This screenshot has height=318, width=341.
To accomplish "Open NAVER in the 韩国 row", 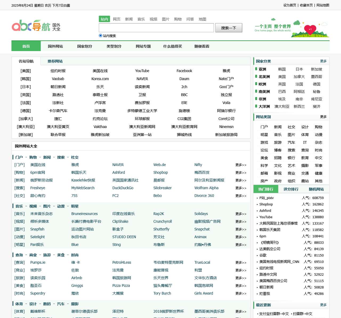I will pos(142,79).
